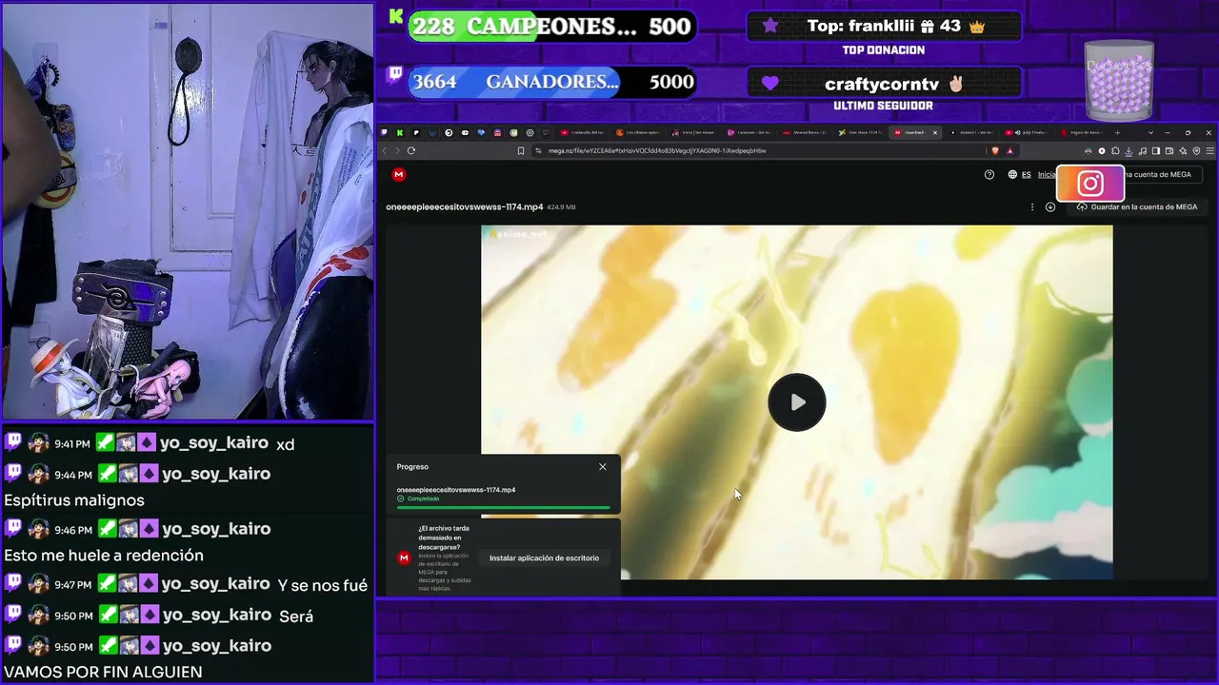The width and height of the screenshot is (1219, 685).
Task: Go back with the browser back arrow
Action: point(385,150)
